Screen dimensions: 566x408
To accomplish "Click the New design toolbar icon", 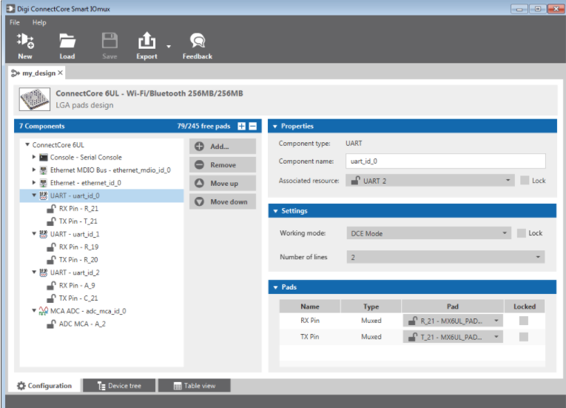I will coord(25,41).
